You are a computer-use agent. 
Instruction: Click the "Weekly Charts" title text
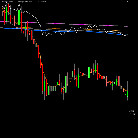pos(7,2)
